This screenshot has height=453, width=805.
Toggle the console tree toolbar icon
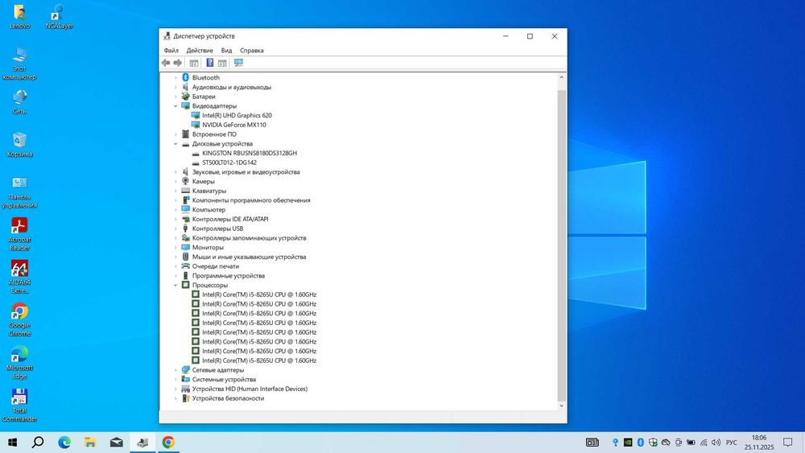[x=193, y=63]
